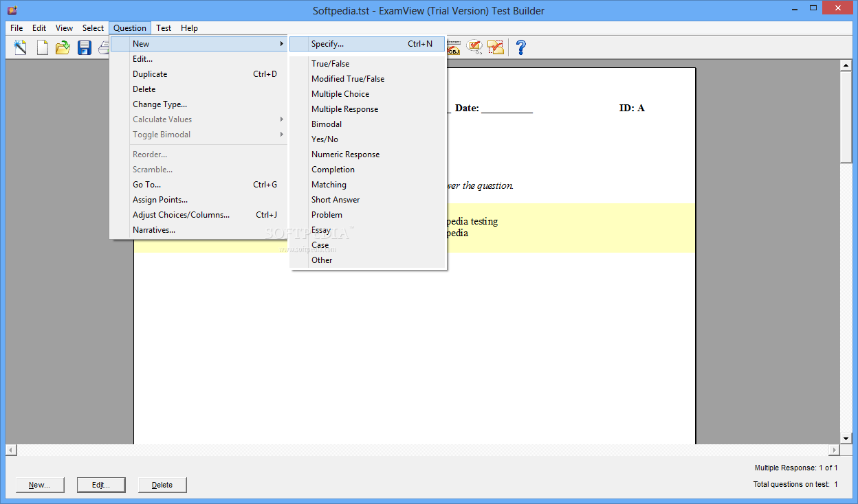Open the File menu
Image resolution: width=858 pixels, height=504 pixels.
tap(16, 28)
